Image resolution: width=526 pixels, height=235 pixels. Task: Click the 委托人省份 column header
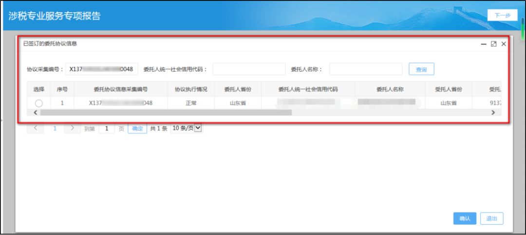(238, 89)
